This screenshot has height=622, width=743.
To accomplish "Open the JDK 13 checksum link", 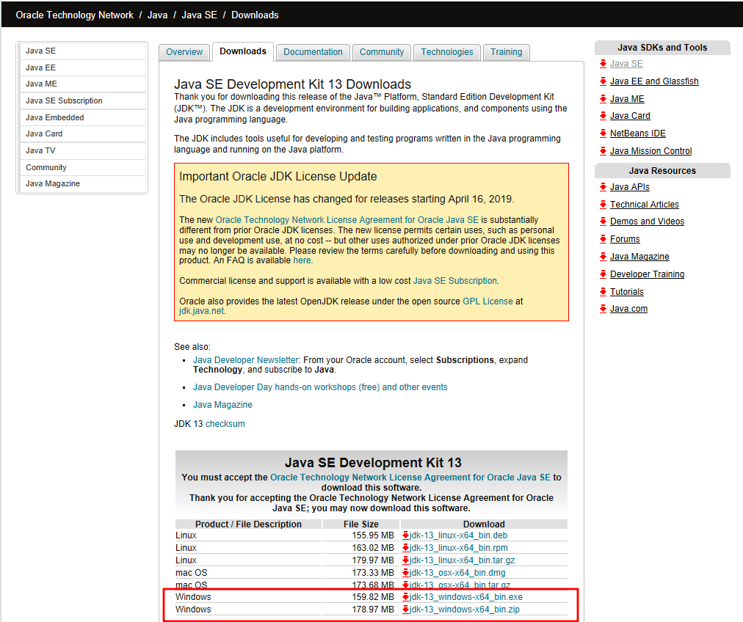I will [x=225, y=424].
